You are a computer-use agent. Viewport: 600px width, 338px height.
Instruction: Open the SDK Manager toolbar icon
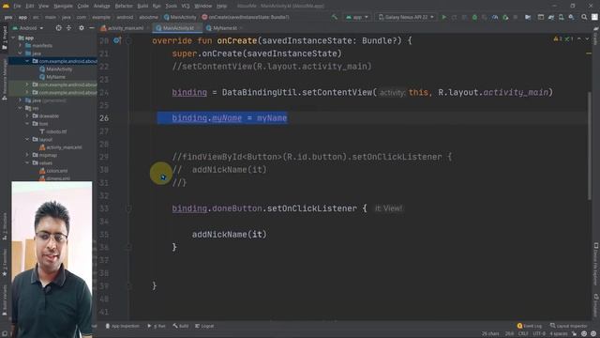tap(571, 17)
